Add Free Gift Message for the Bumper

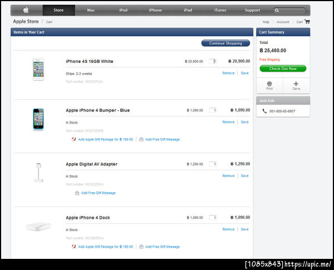click(163, 139)
